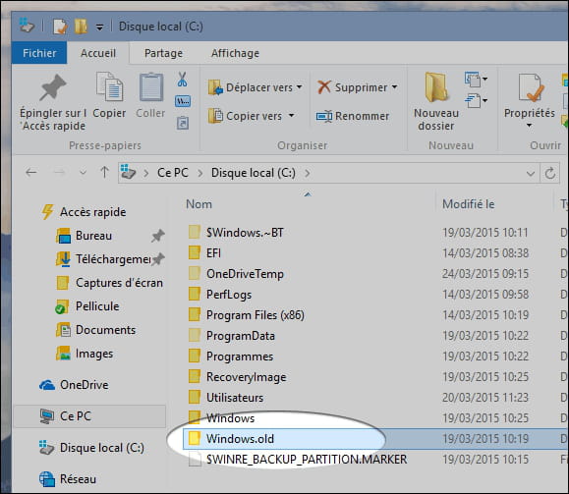Open the Copier vers dropdown
569x494 pixels.
292,116
